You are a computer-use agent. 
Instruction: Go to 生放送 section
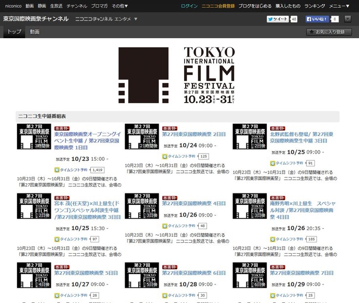56,6
